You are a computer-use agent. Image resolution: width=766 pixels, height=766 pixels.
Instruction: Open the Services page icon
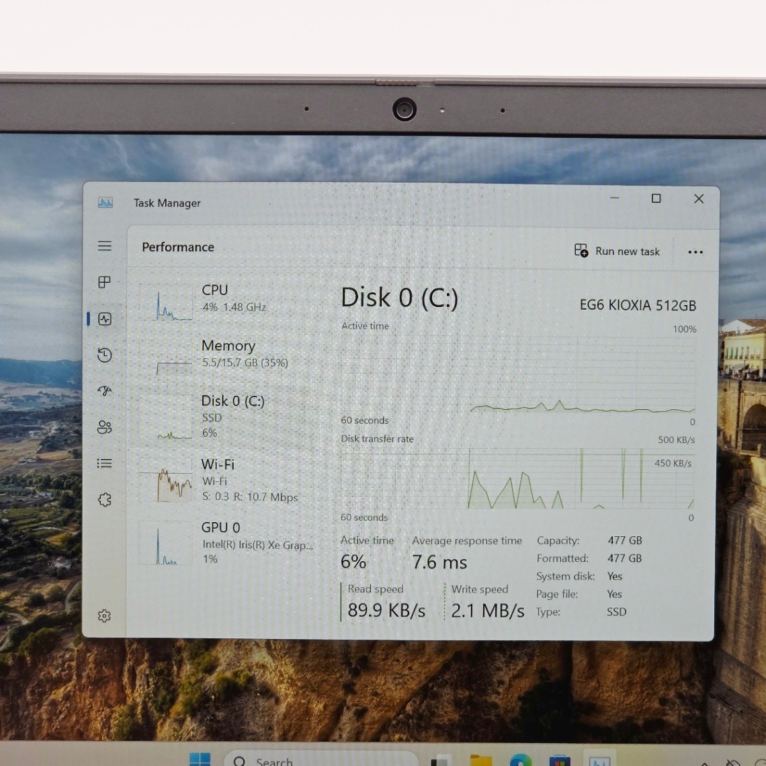coord(105,499)
